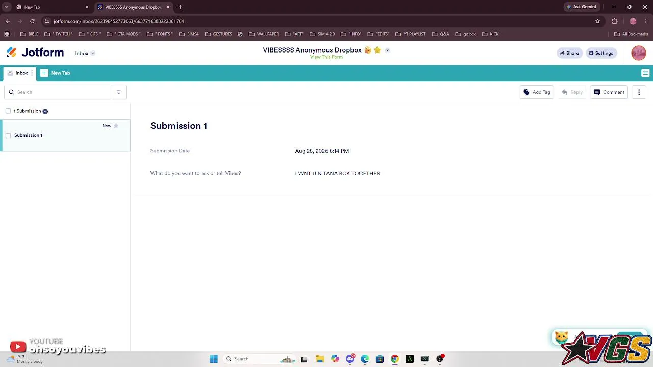
Task: Star Submission 1 in the list
Action: [x=116, y=126]
